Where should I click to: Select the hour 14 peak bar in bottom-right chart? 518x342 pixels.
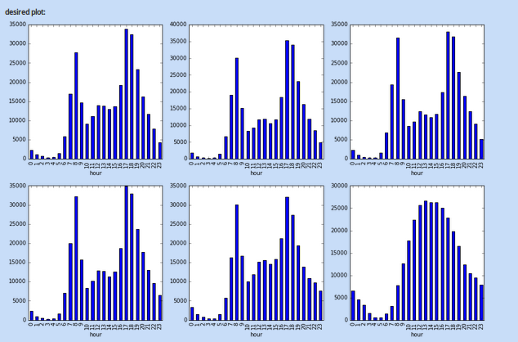[431, 261]
